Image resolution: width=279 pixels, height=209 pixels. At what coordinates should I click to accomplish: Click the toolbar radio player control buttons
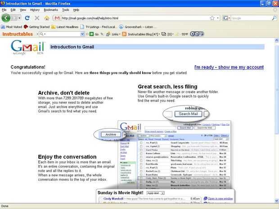(x=197, y=34)
